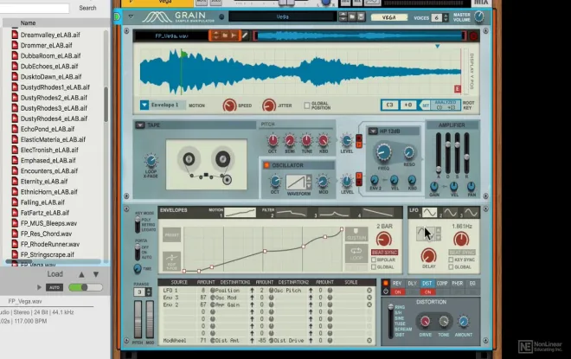Click the envelope Preset button
Viewport: 571px width, 359px height.
[171, 234]
